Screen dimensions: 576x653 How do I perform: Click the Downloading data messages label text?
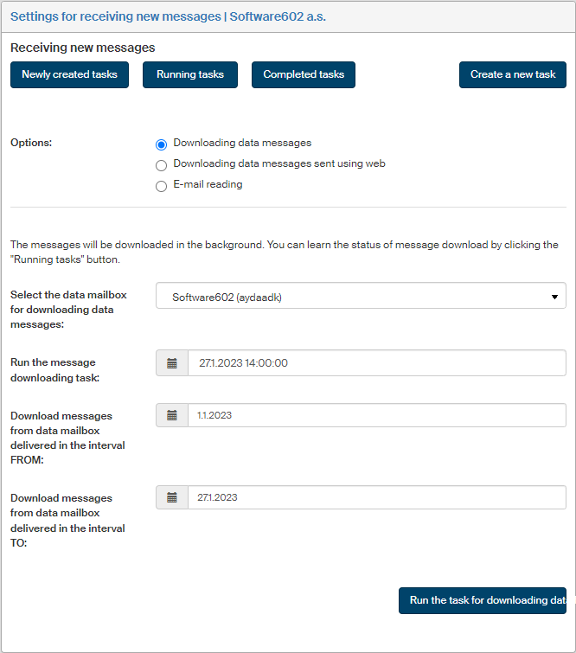242,143
